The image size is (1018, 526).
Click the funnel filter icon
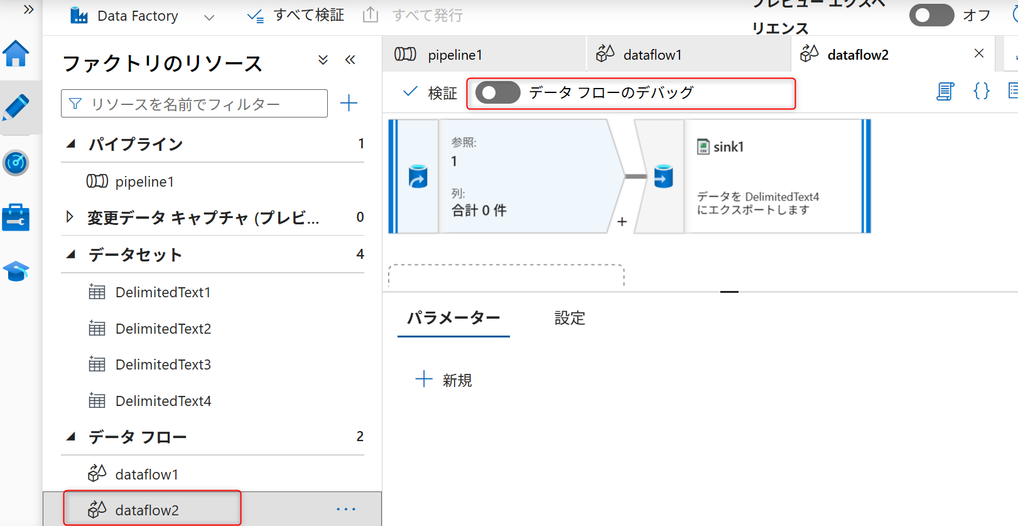coord(75,104)
